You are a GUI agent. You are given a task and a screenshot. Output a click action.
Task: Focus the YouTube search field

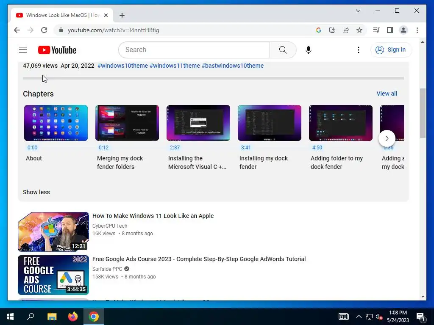tap(194, 50)
